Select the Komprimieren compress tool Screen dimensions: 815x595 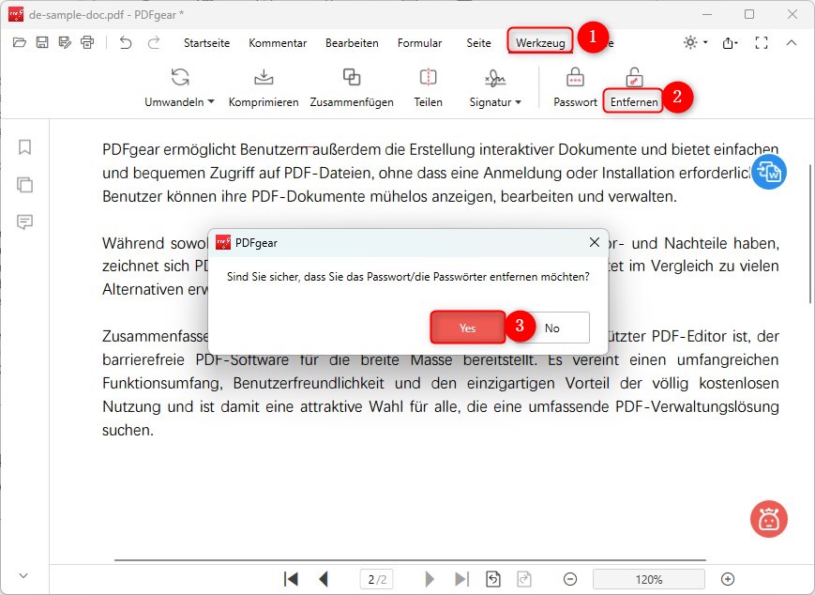coord(263,87)
